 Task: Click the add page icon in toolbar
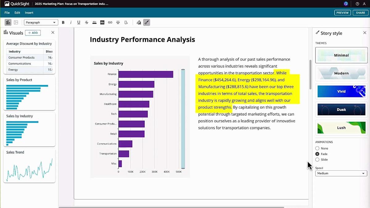[126, 22]
